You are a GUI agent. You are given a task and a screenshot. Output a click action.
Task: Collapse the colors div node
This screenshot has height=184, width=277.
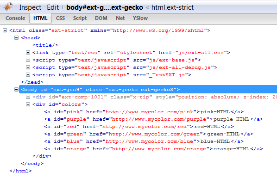click(x=28, y=104)
